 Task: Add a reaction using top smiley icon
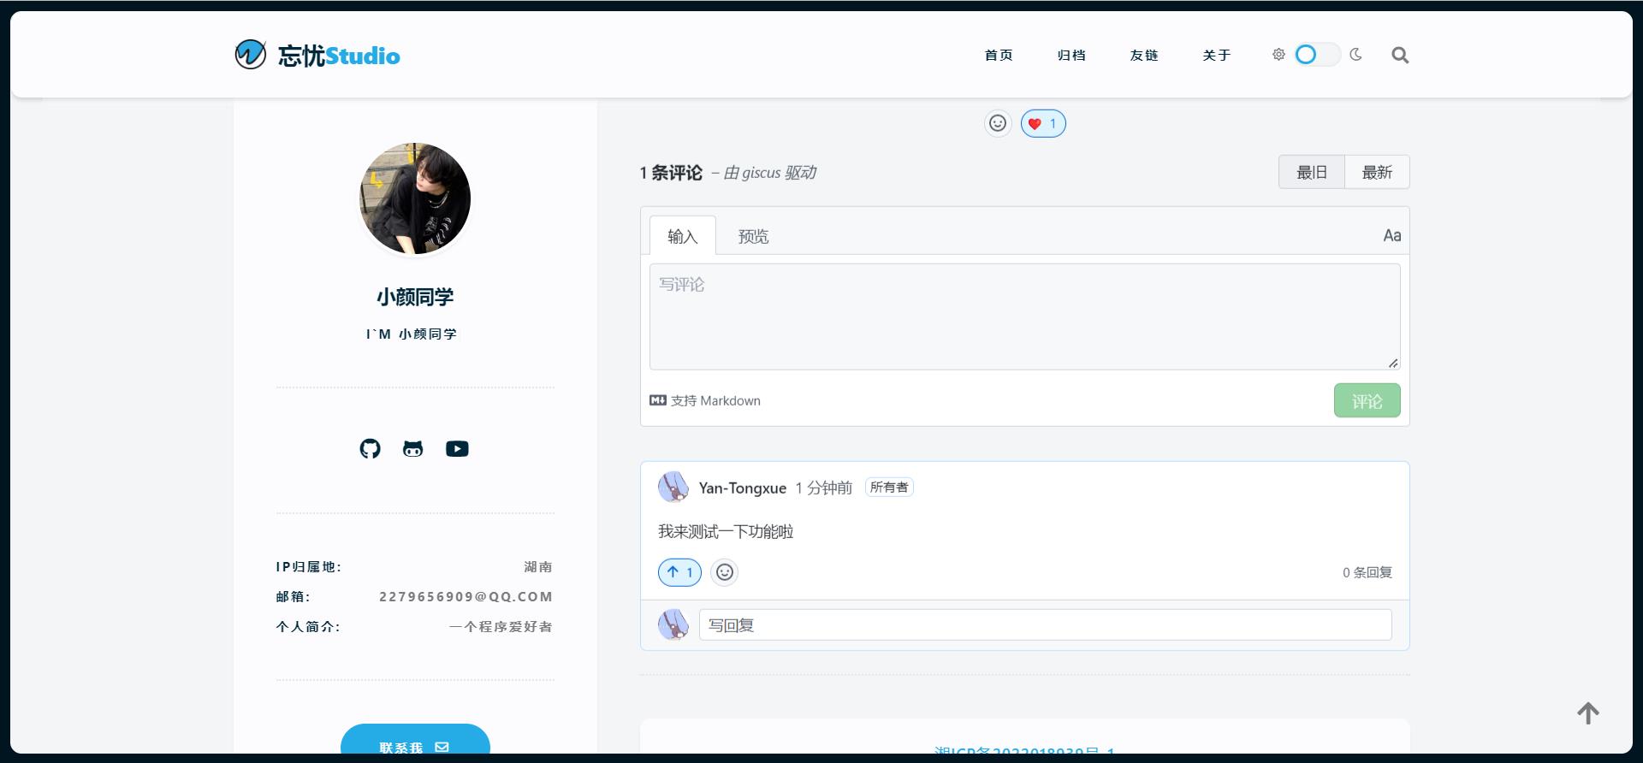point(998,124)
